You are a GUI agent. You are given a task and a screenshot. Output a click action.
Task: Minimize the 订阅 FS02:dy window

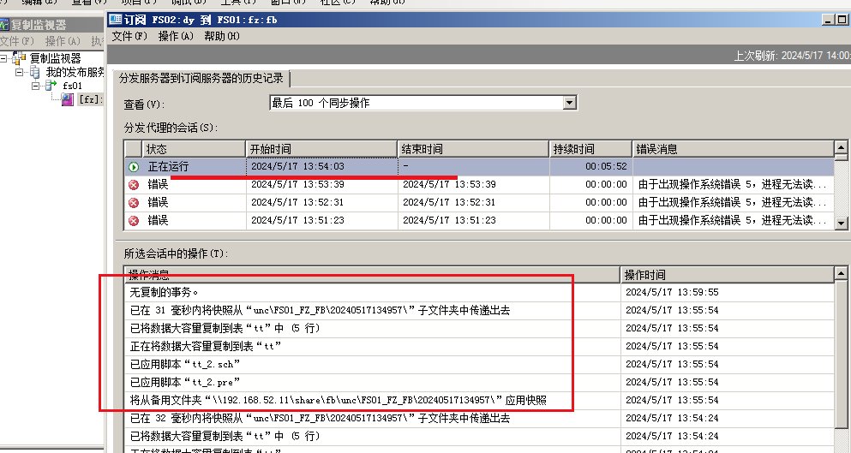828,20
